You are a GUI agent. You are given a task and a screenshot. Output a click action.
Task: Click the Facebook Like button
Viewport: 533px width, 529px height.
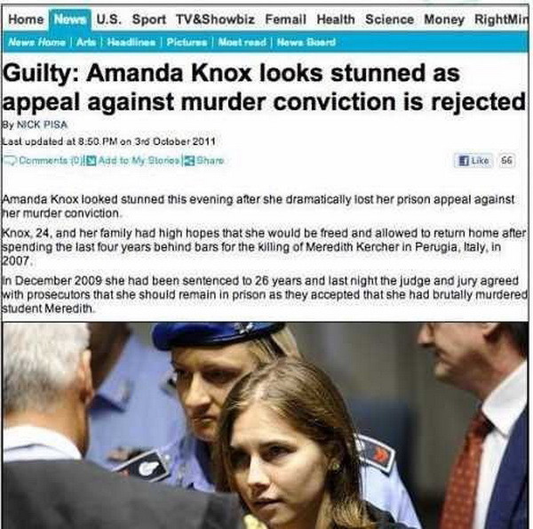tap(473, 160)
